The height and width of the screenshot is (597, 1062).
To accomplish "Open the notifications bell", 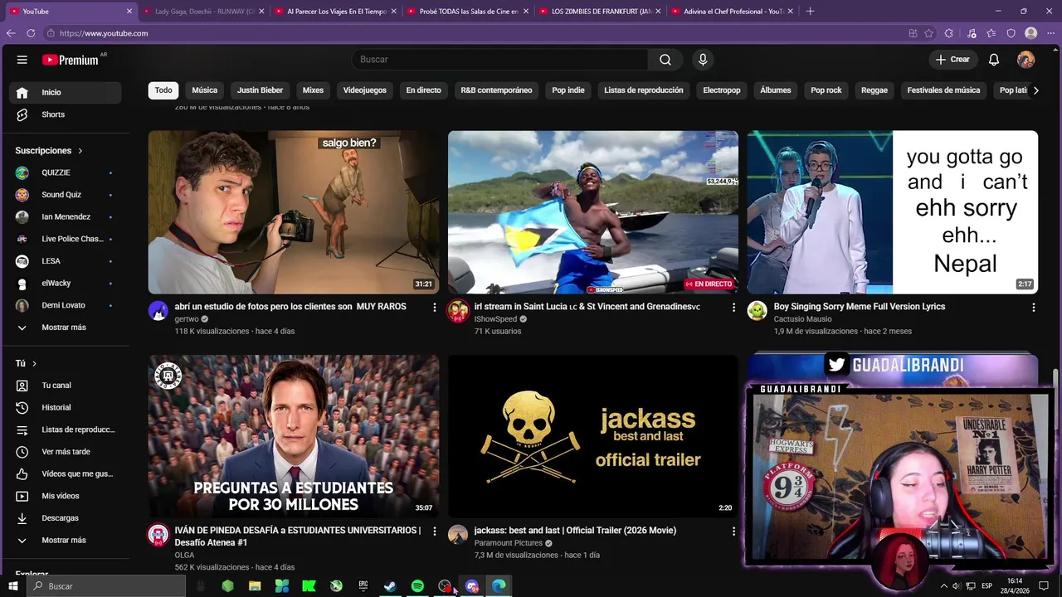I will [x=994, y=60].
